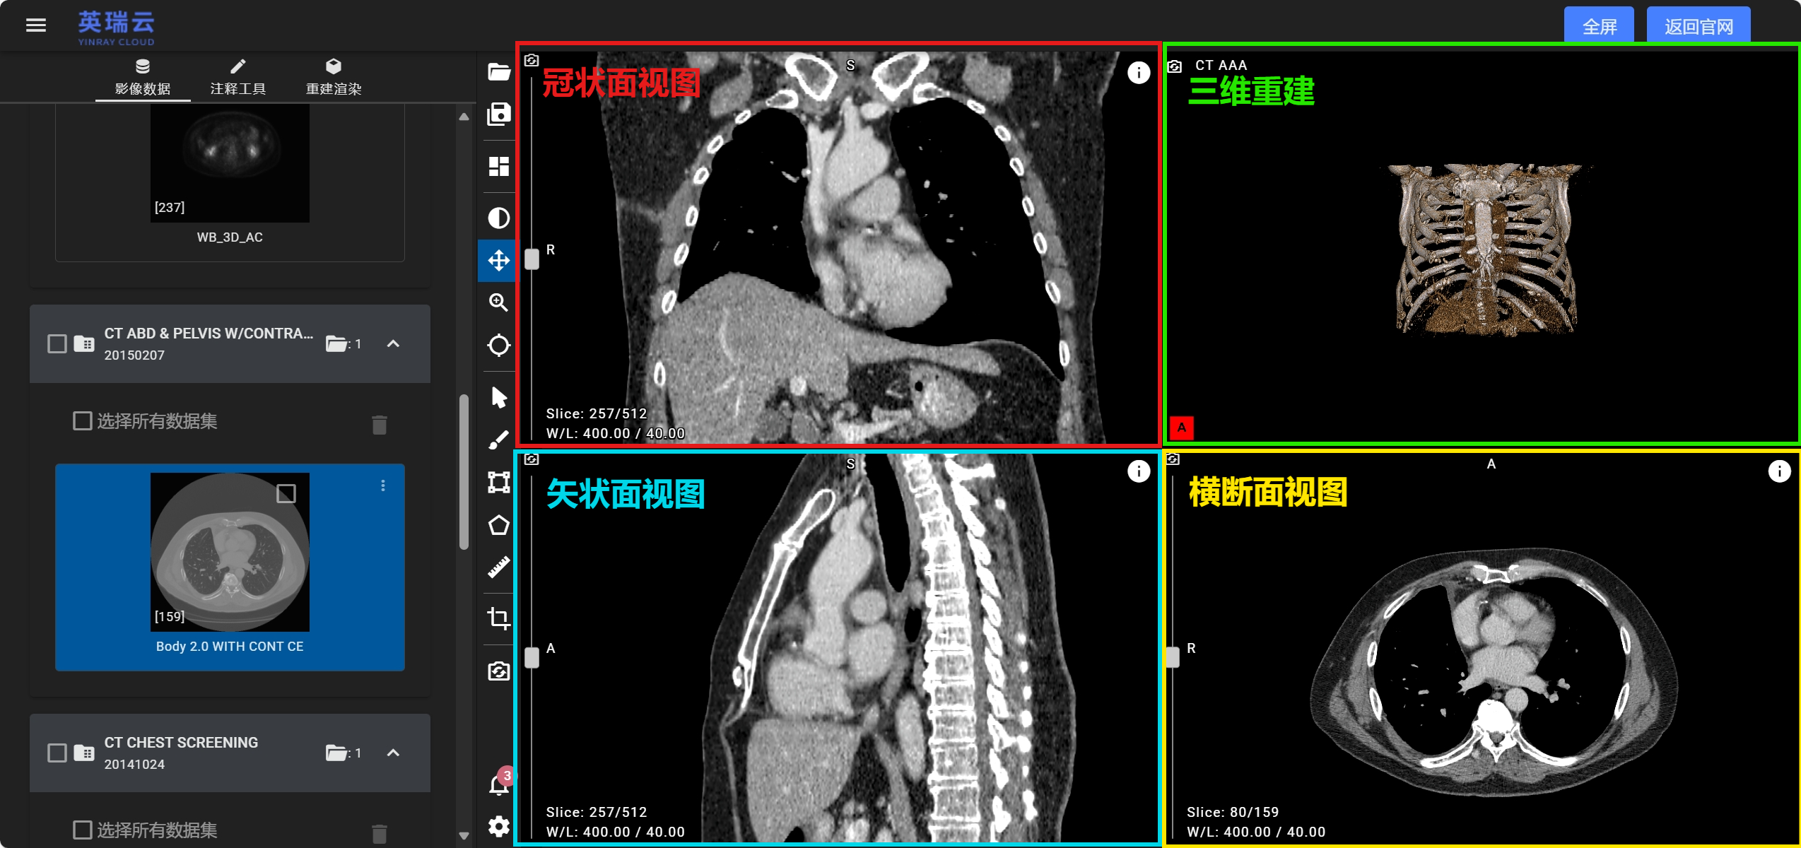
Task: Click the toolbar camera reset icon
Action: tap(499, 671)
